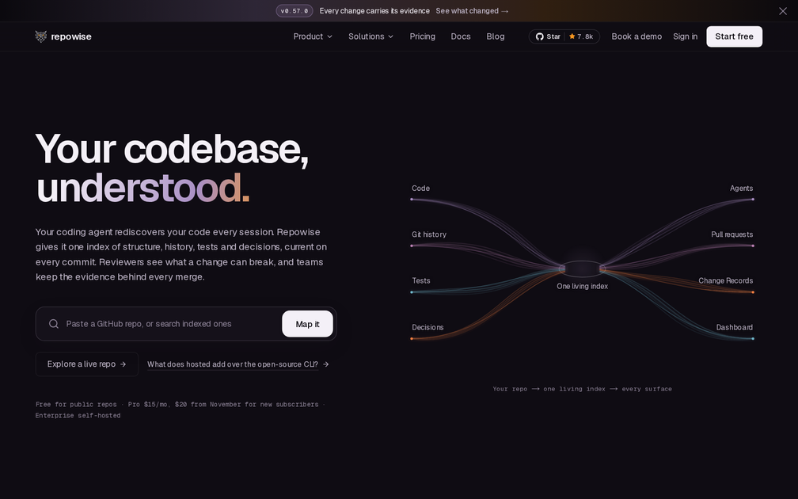Click the Pull requests label in the diagram
Viewport: 798px width, 499px height.
click(x=731, y=234)
